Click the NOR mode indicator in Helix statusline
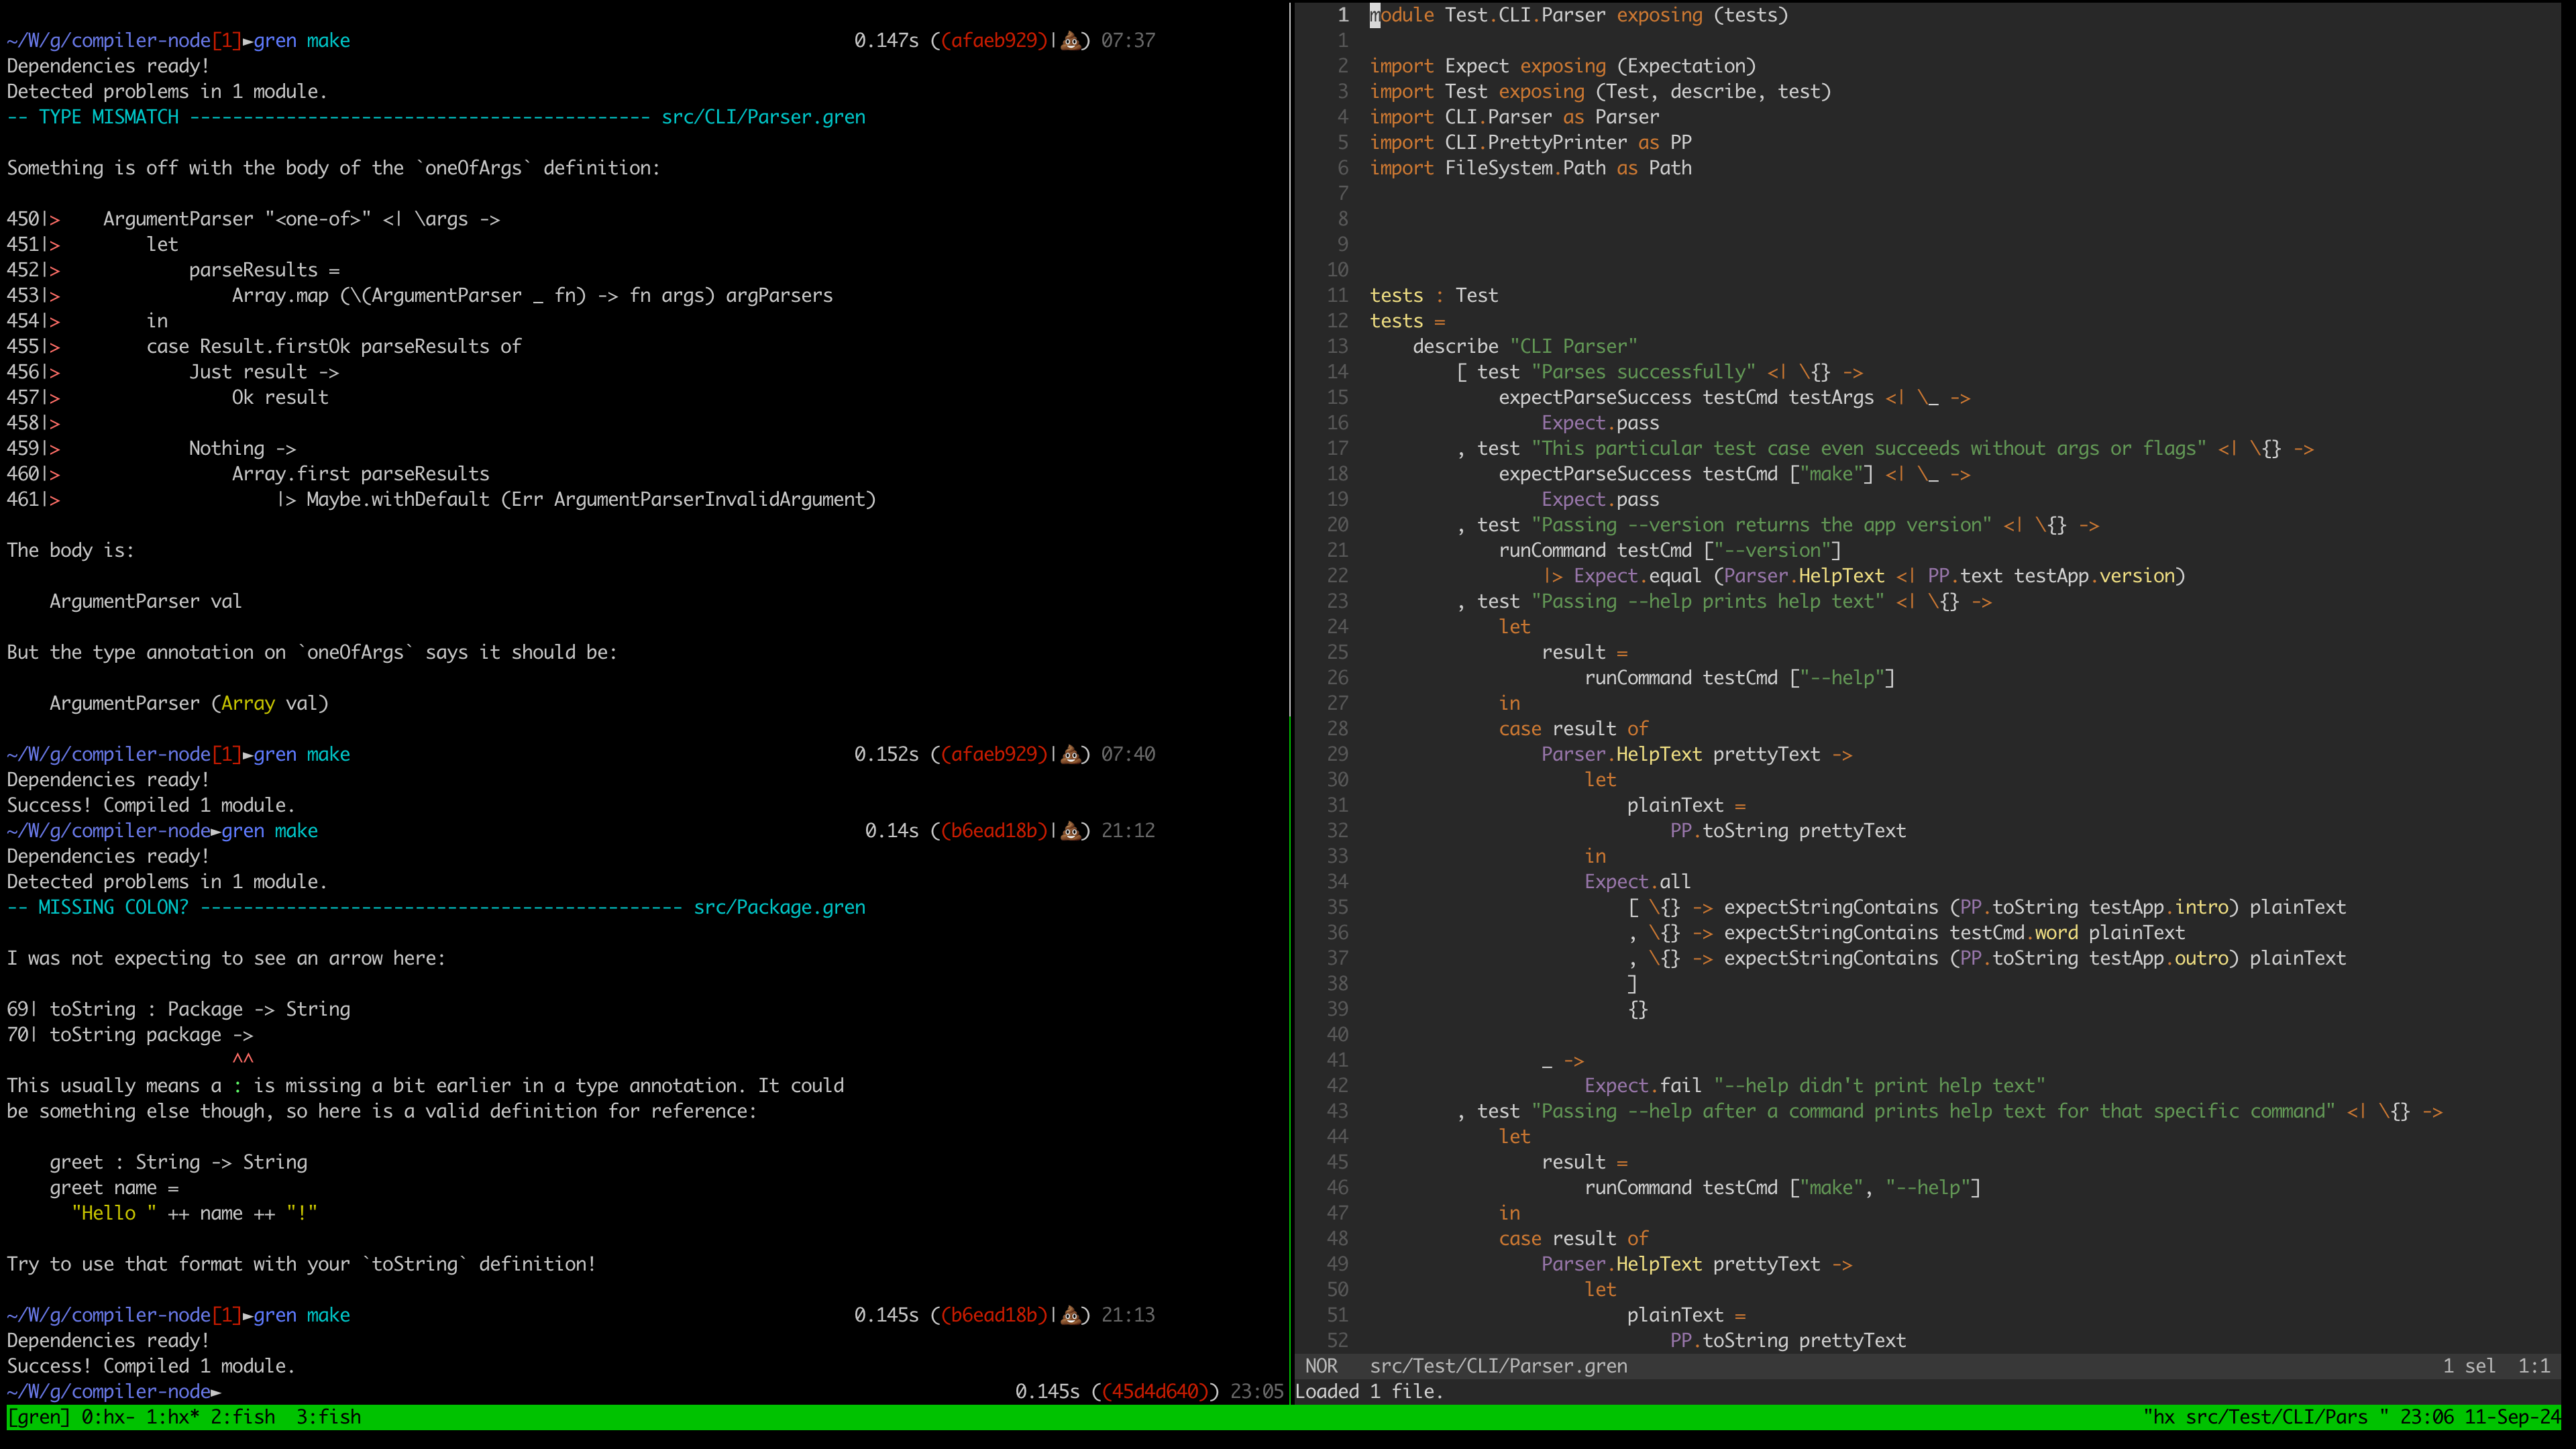 click(x=1321, y=1366)
